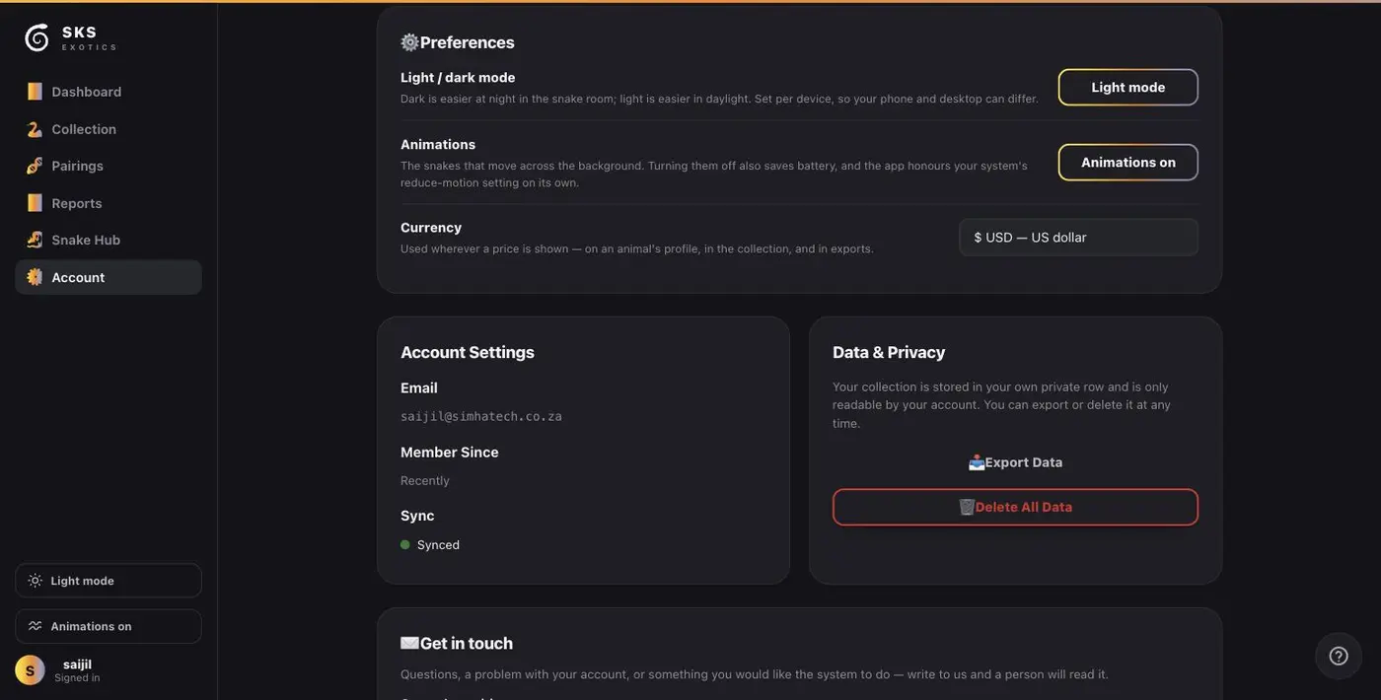Click the Get in touch heading
This screenshot has height=700, width=1381.
tap(467, 643)
